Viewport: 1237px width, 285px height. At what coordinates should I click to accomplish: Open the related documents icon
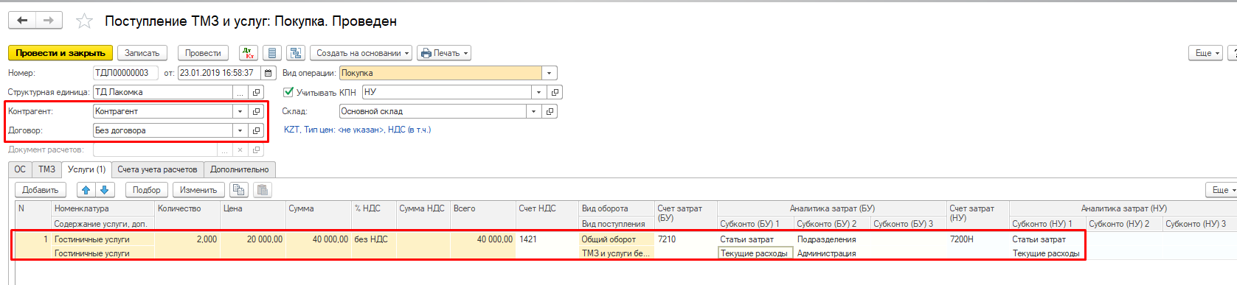tap(297, 53)
